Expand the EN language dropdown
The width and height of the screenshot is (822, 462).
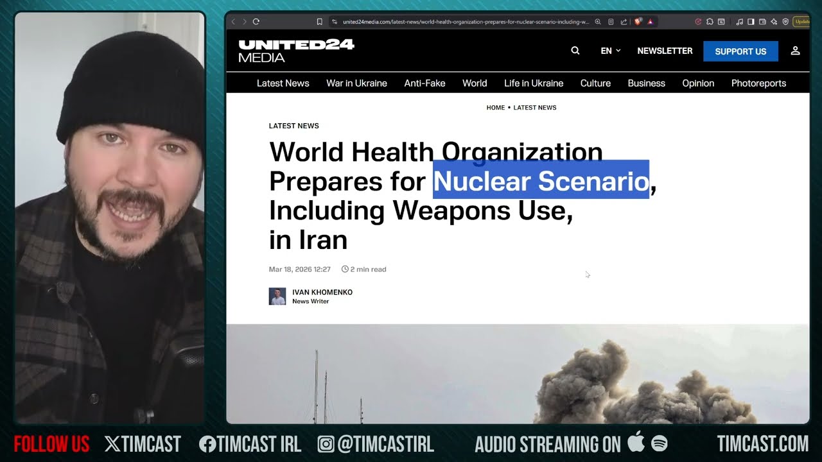610,51
